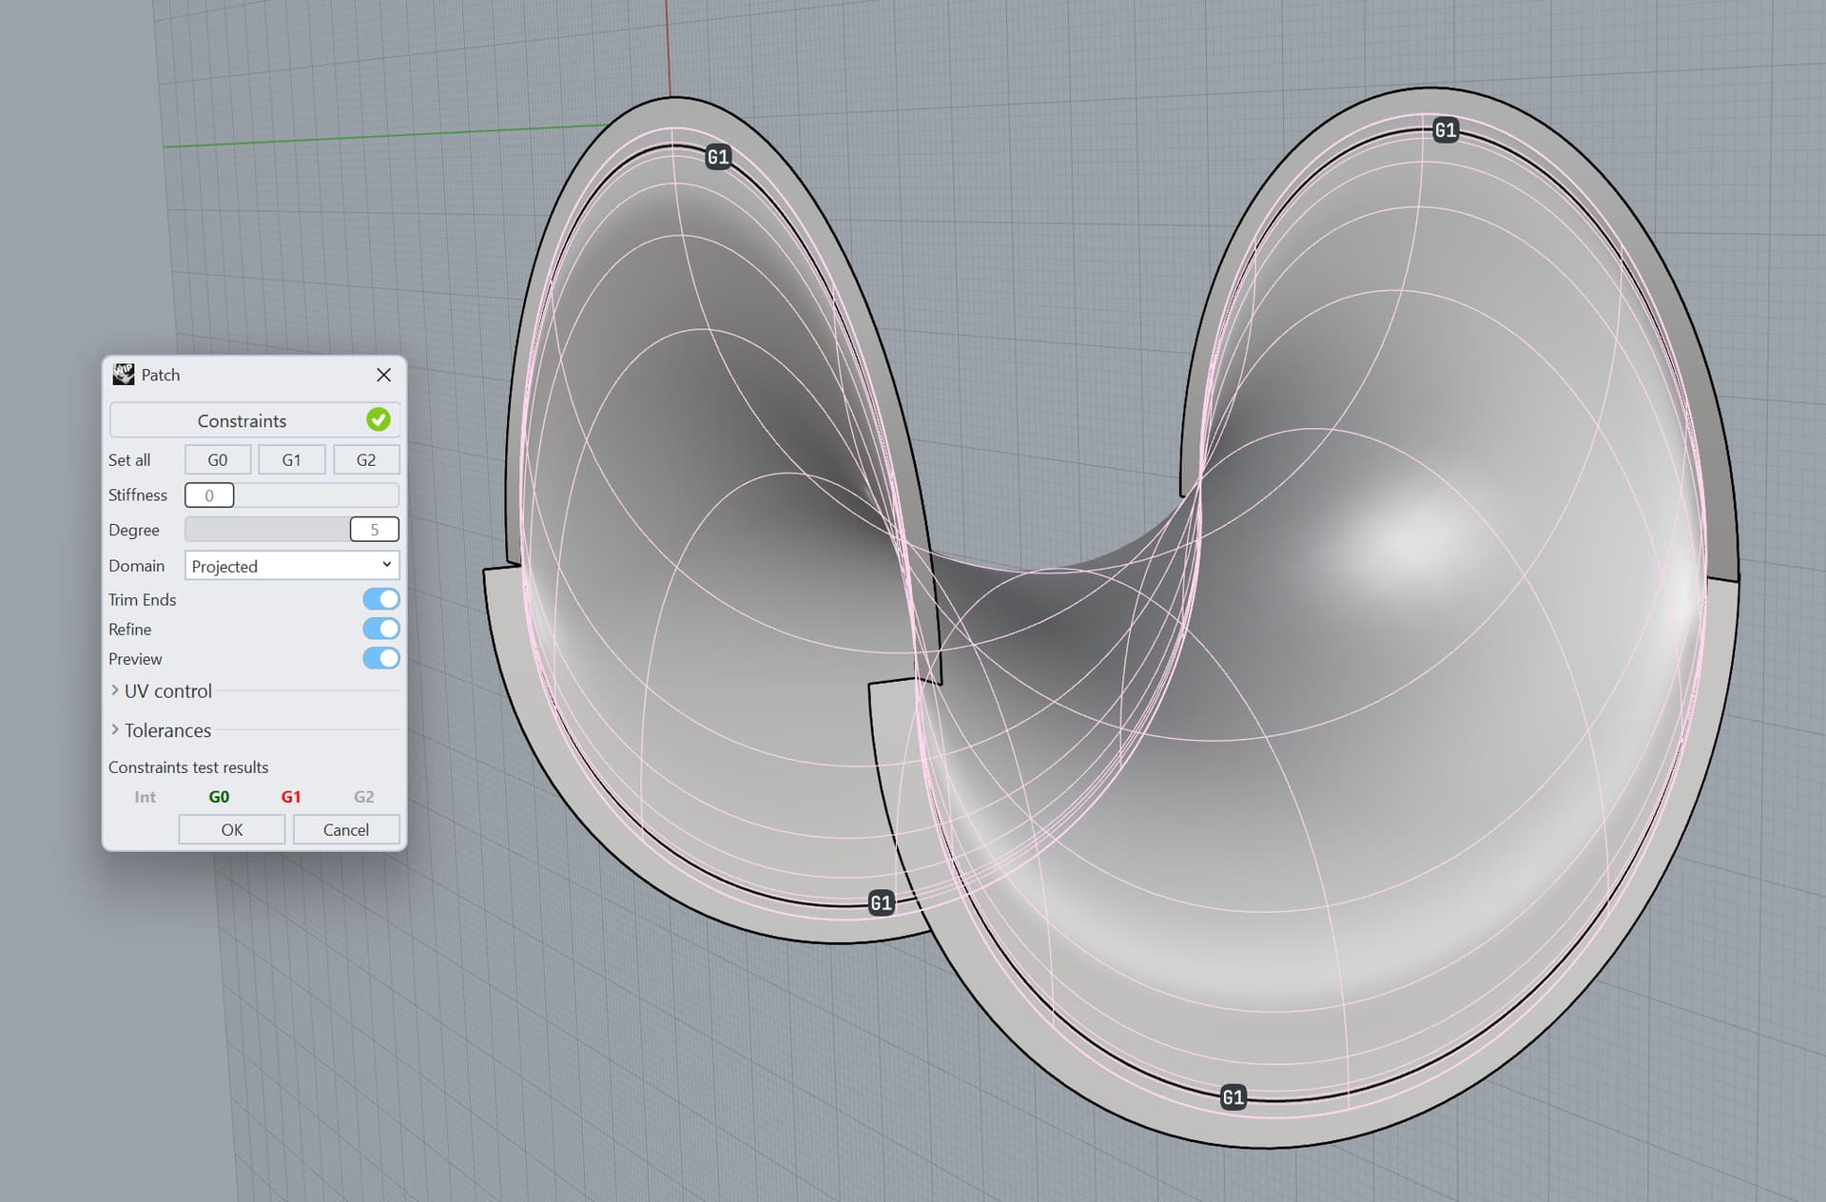Click the Rhino icon in Patch title bar
1826x1202 pixels.
124,375
